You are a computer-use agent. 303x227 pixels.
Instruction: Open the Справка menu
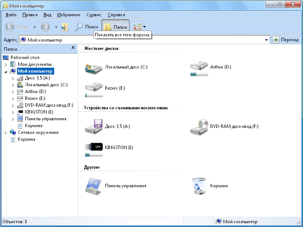click(x=116, y=15)
